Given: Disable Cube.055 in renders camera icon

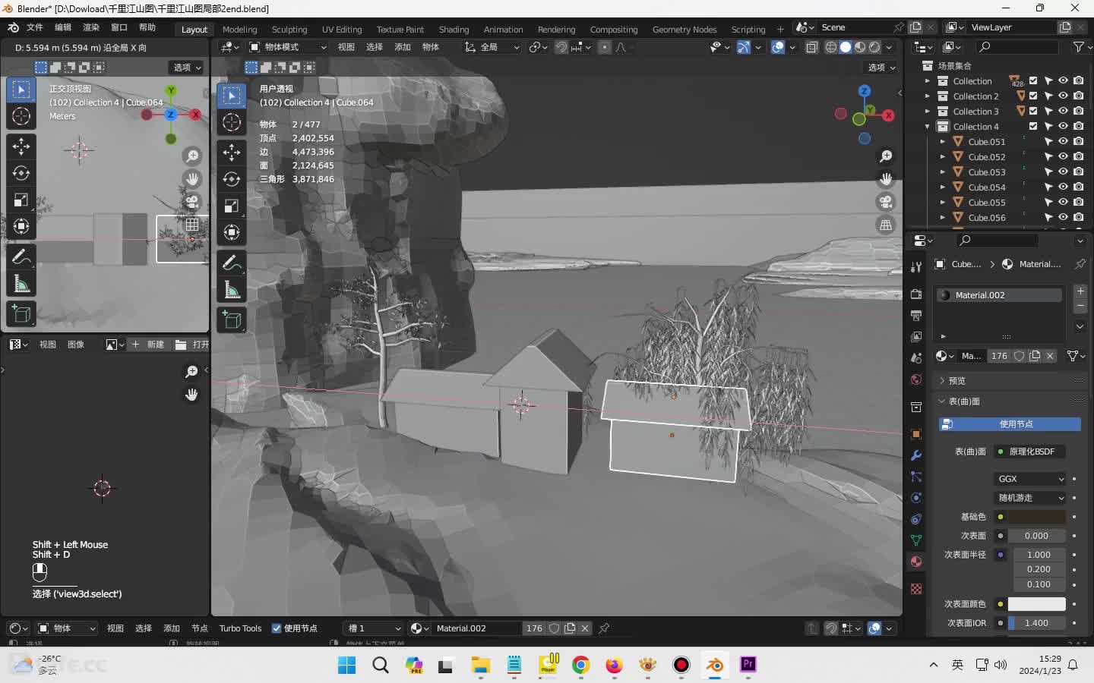Looking at the screenshot, I should click(x=1078, y=202).
